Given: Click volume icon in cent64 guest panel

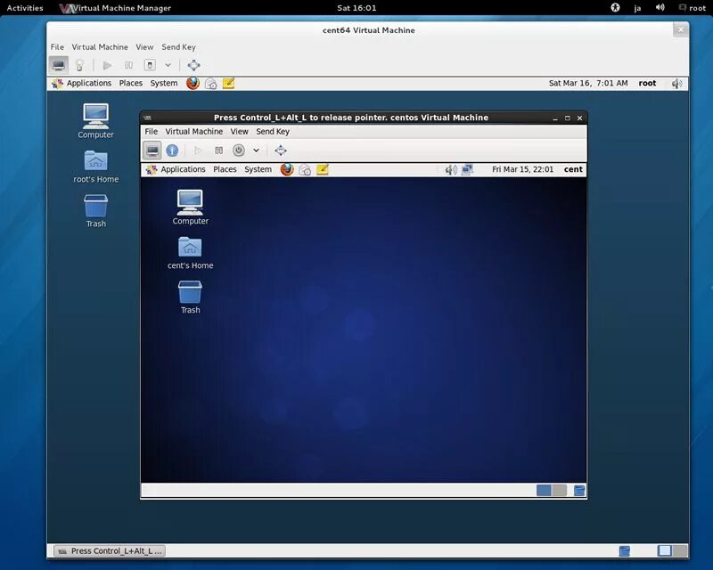Looking at the screenshot, I should (x=677, y=83).
